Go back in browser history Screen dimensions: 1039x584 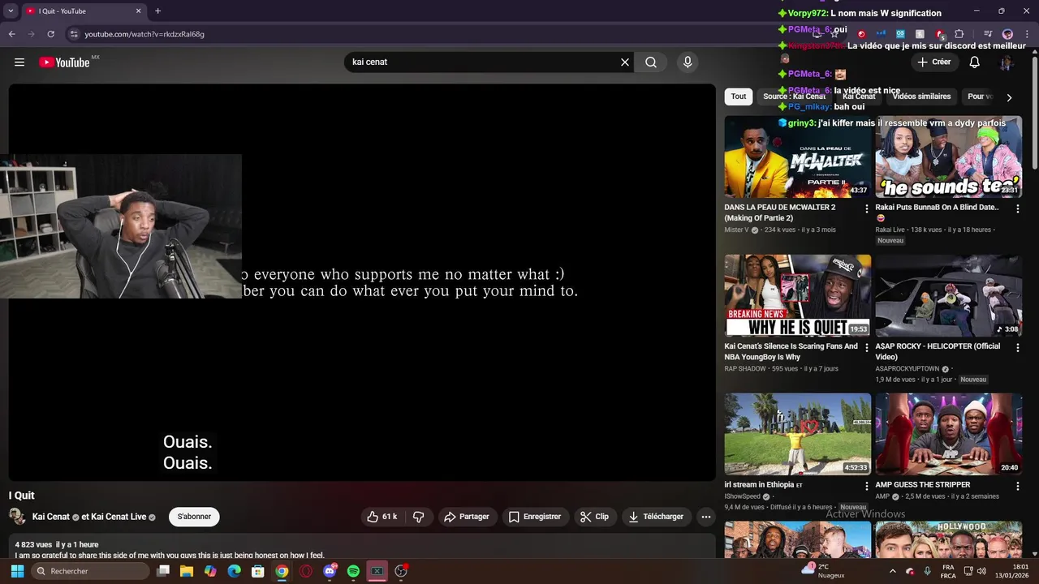coord(11,34)
